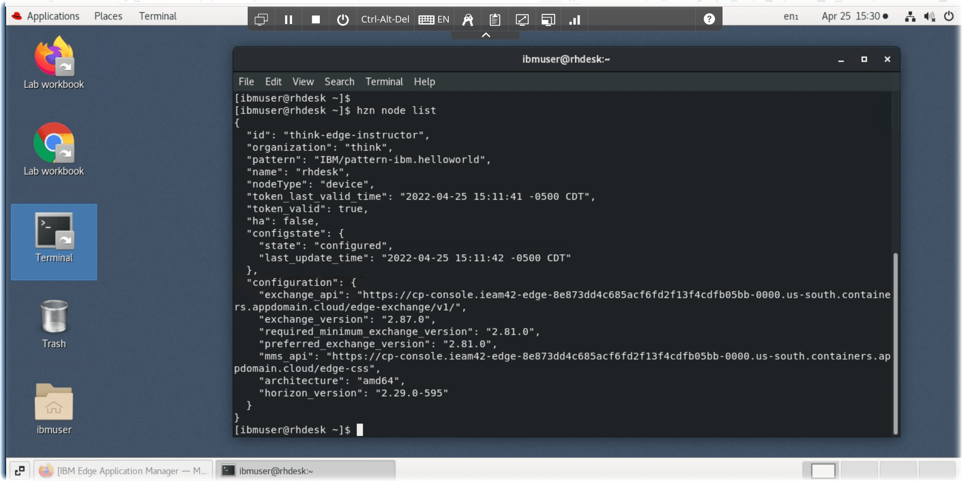This screenshot has width=962, height=481.
Task: Open the File menu in terminal window
Action: point(246,81)
